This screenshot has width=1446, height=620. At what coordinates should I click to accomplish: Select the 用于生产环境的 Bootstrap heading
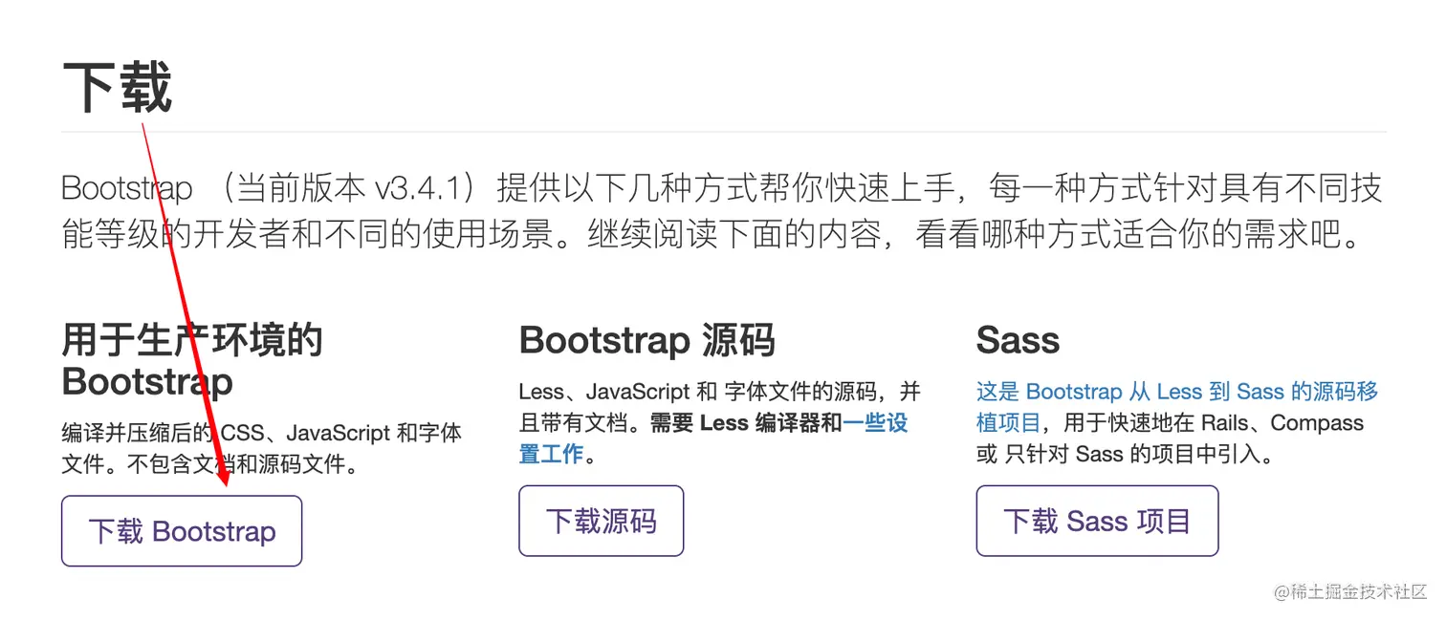(191, 360)
